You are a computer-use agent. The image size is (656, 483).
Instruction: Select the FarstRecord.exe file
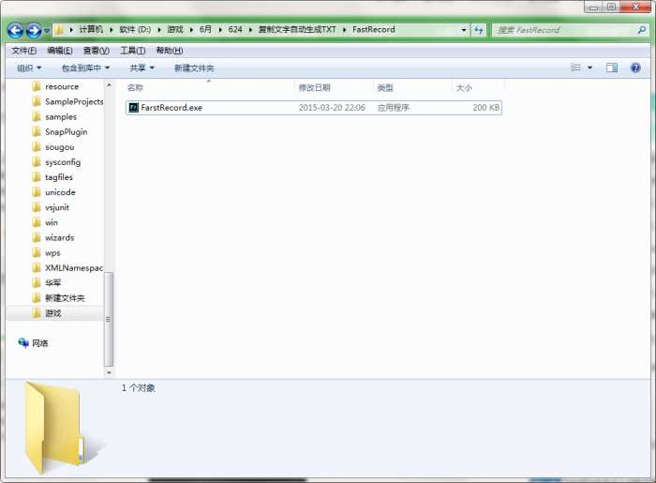[x=313, y=108]
